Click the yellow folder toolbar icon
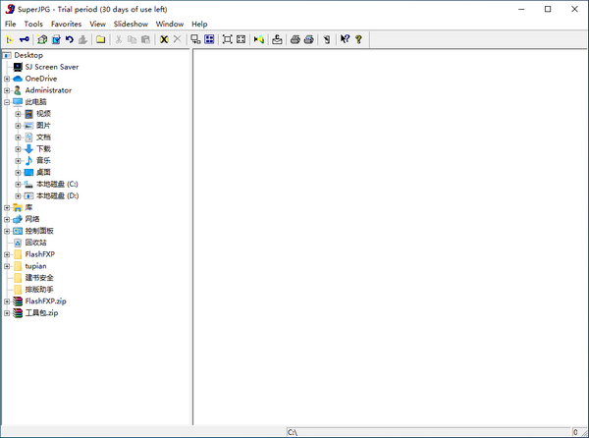Image resolution: width=589 pixels, height=438 pixels. tap(101, 39)
